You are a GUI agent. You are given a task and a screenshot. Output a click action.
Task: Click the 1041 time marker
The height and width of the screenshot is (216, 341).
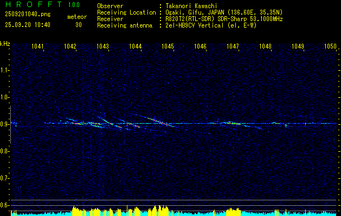coord(37,46)
